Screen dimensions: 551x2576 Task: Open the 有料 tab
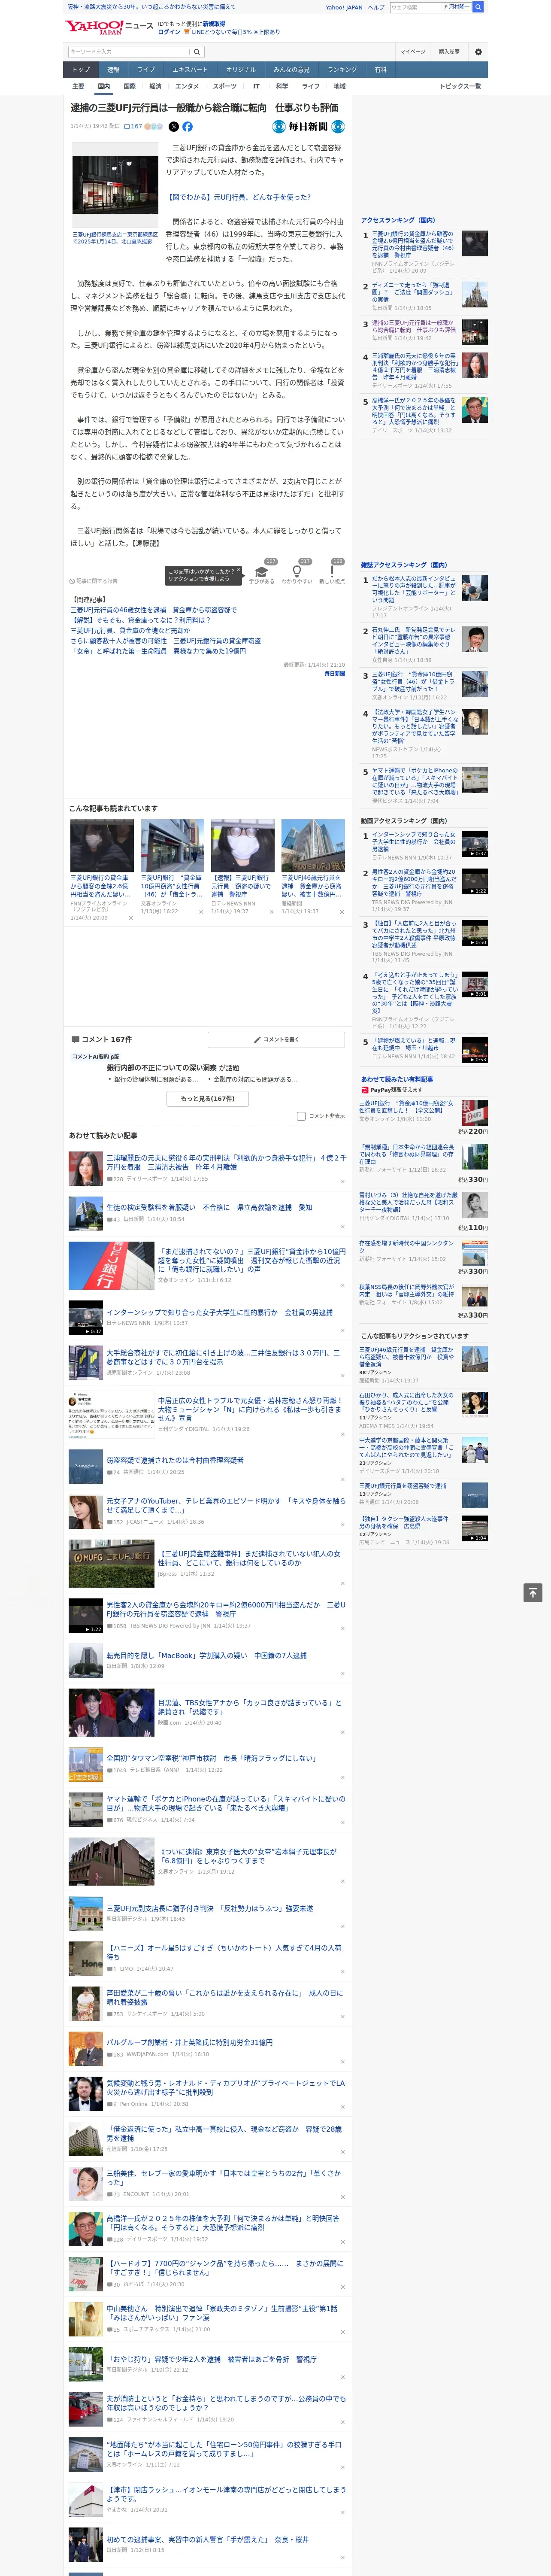pyautogui.click(x=380, y=70)
